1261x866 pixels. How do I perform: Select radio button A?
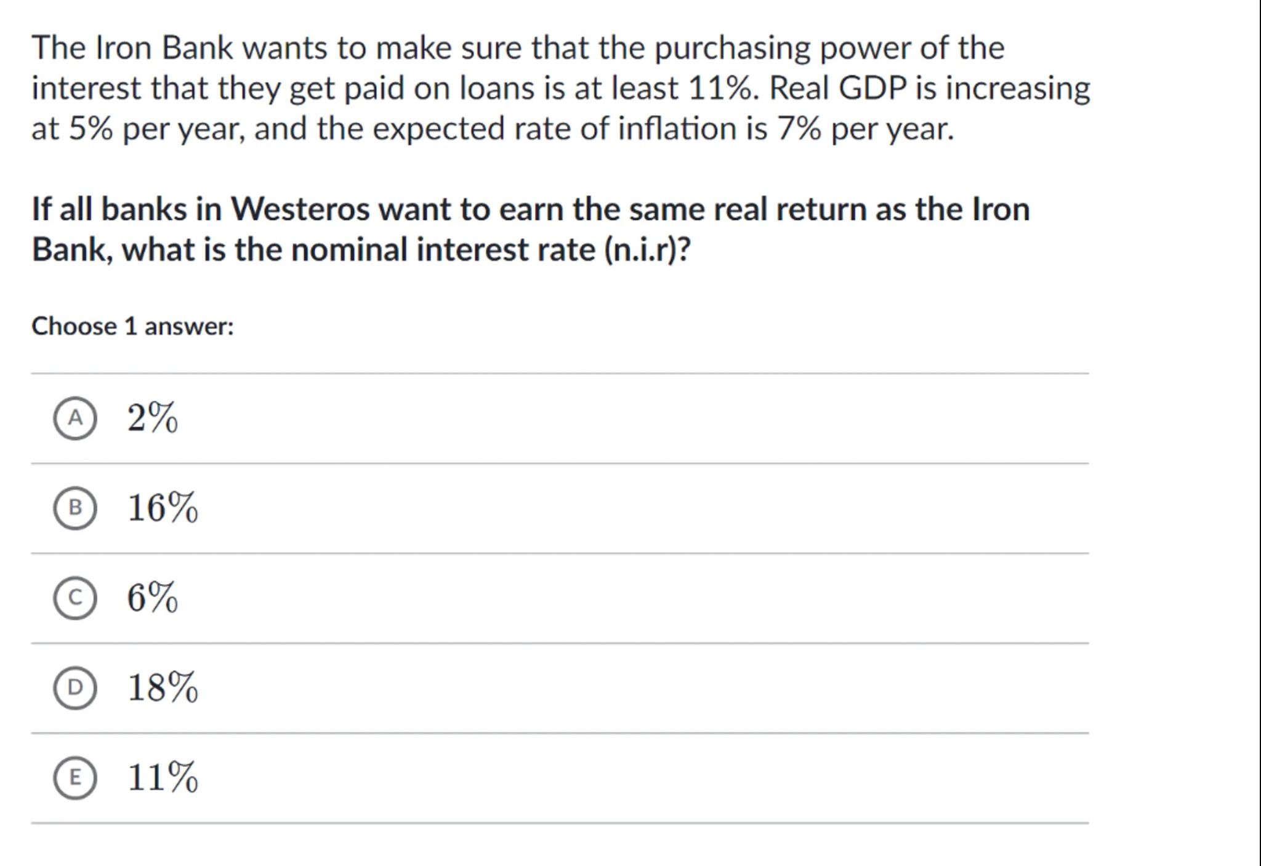[x=75, y=419]
